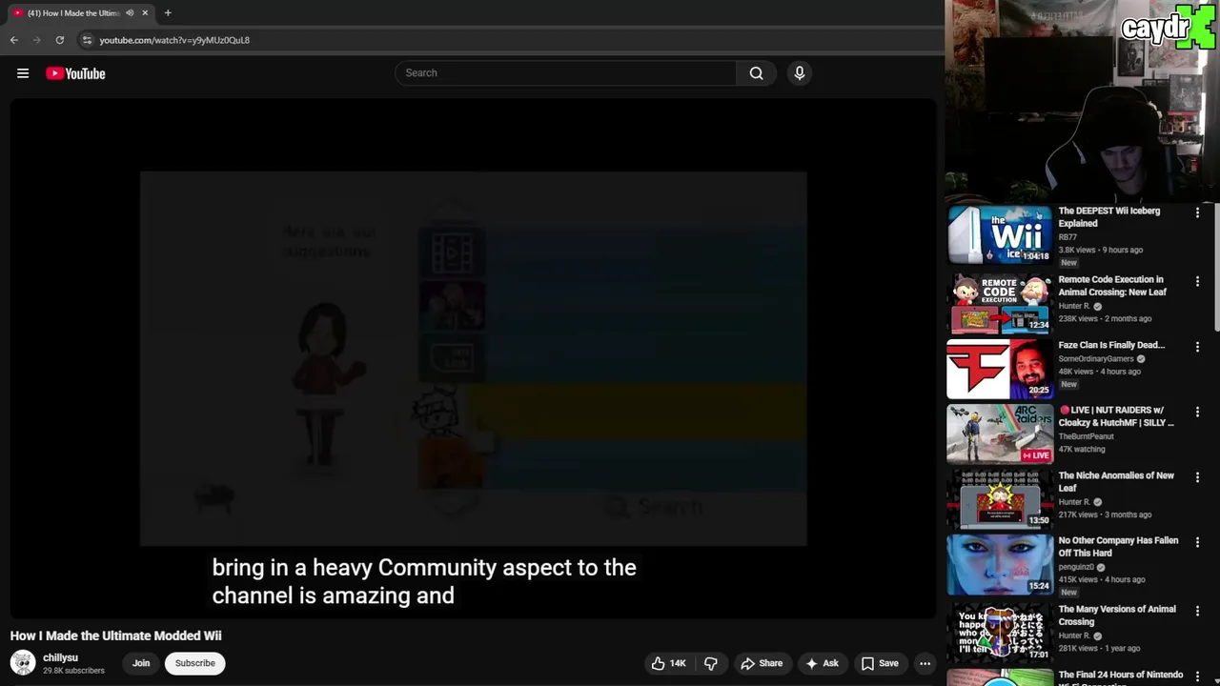Viewport: 1220px width, 686px height.
Task: Focus the YouTube Search input field
Action: pyautogui.click(x=566, y=73)
